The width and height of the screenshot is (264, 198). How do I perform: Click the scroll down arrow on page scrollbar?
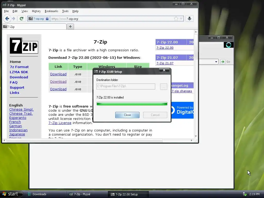(x=196, y=136)
